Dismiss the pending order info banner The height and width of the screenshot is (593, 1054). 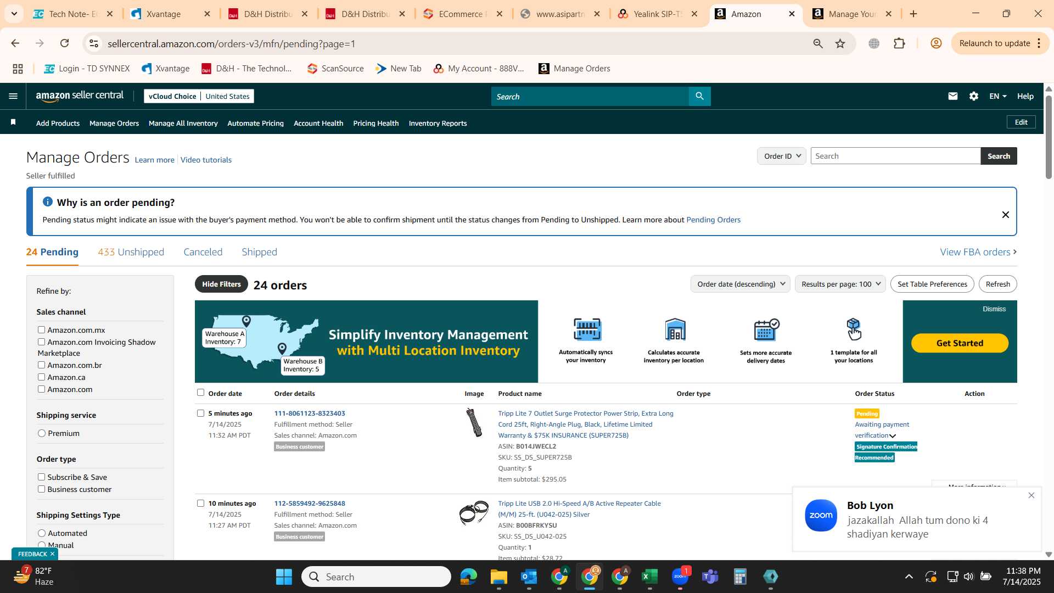tap(1005, 215)
